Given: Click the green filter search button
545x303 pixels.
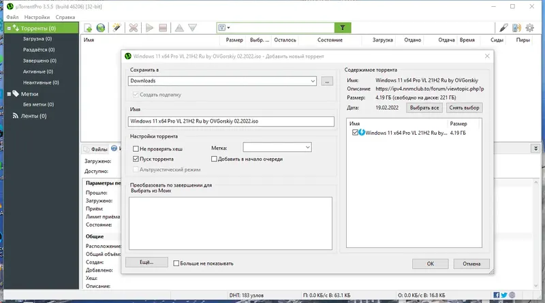Looking at the screenshot, I should click(343, 28).
